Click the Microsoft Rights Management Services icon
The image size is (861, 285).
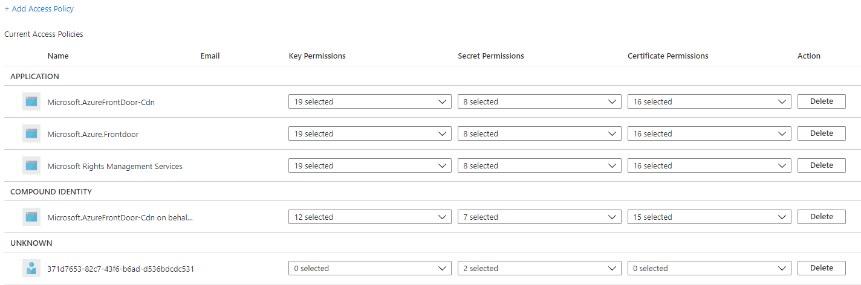31,165
